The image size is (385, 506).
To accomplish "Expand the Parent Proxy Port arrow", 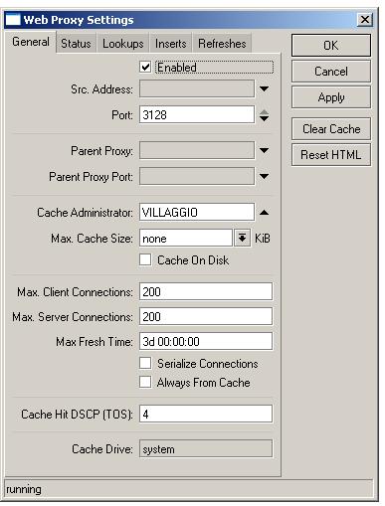I will click(264, 176).
